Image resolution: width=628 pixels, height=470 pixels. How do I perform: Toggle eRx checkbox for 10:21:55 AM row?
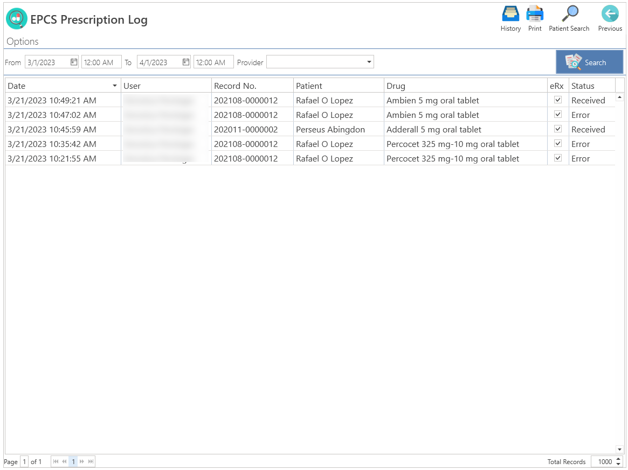pyautogui.click(x=557, y=158)
